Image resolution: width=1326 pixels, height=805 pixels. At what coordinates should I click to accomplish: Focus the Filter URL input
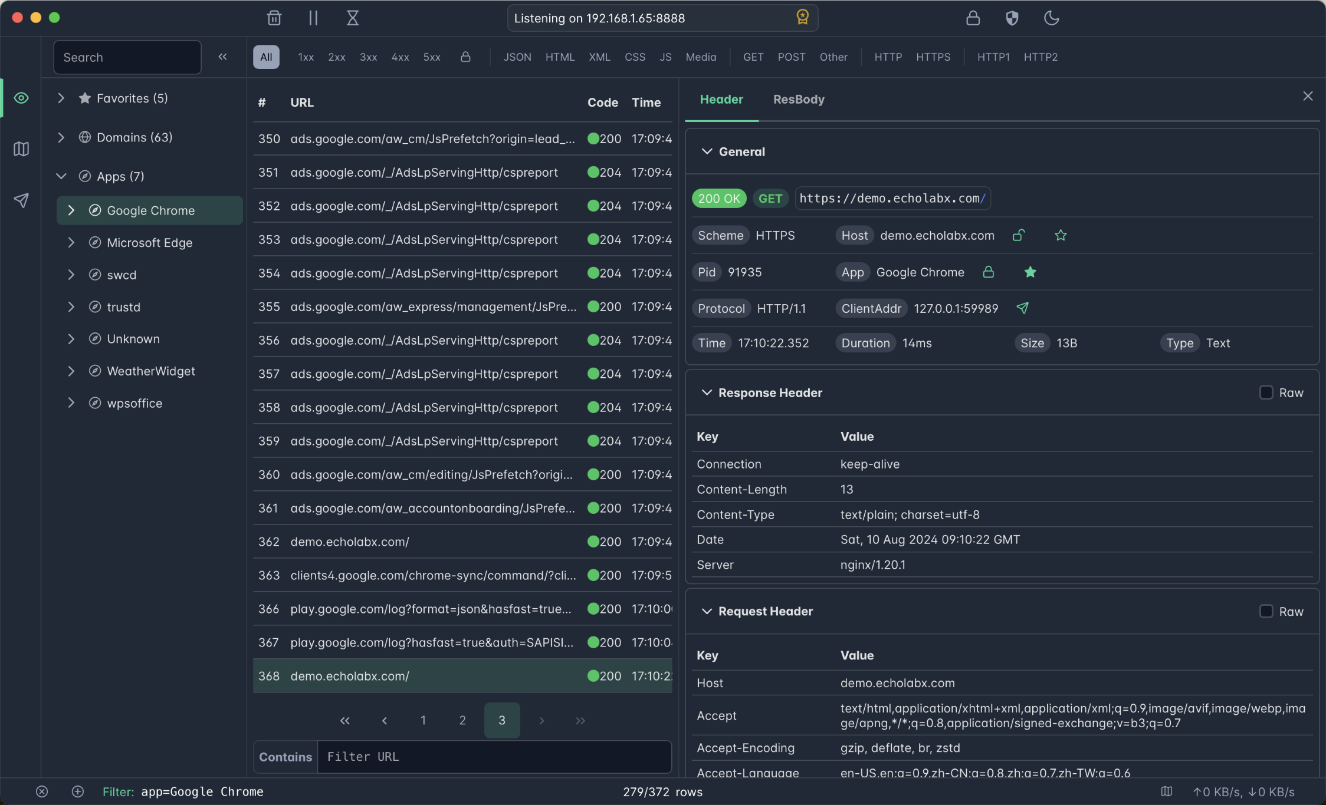(494, 757)
